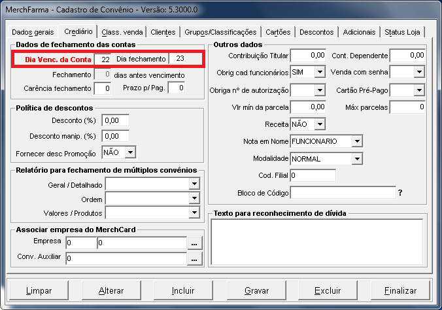Click the Desconto (%) input field
This screenshot has height=310, width=442.
[116, 120]
